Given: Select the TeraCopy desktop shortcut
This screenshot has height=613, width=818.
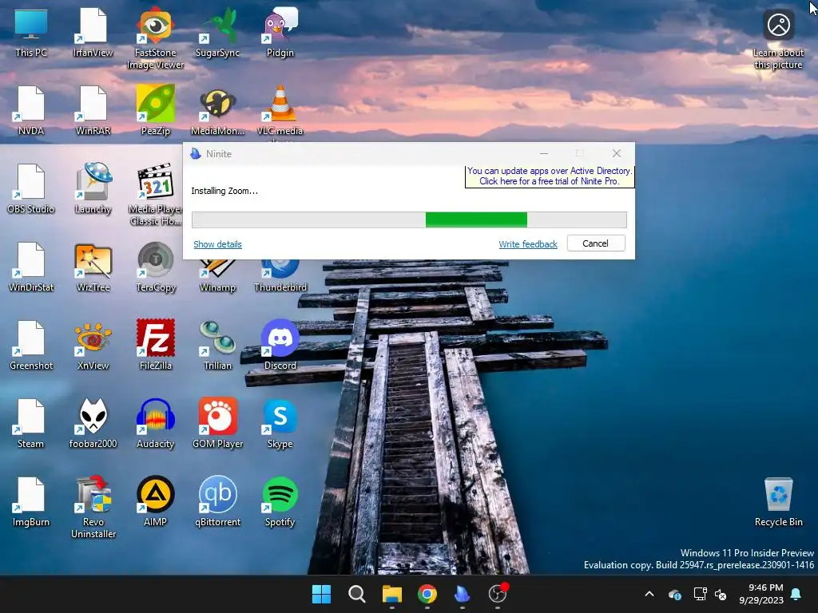Looking at the screenshot, I should [x=156, y=267].
